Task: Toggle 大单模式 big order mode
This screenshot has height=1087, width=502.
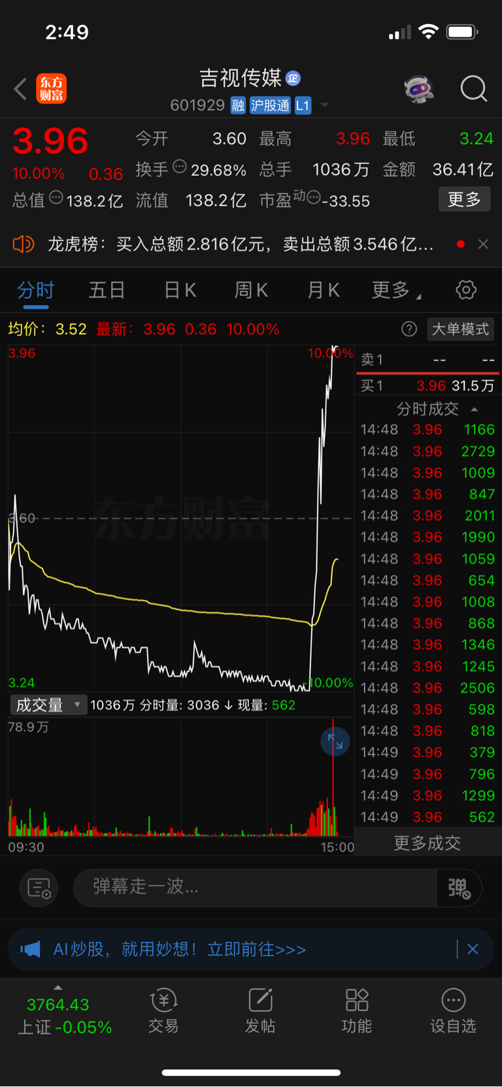Action: click(x=460, y=329)
